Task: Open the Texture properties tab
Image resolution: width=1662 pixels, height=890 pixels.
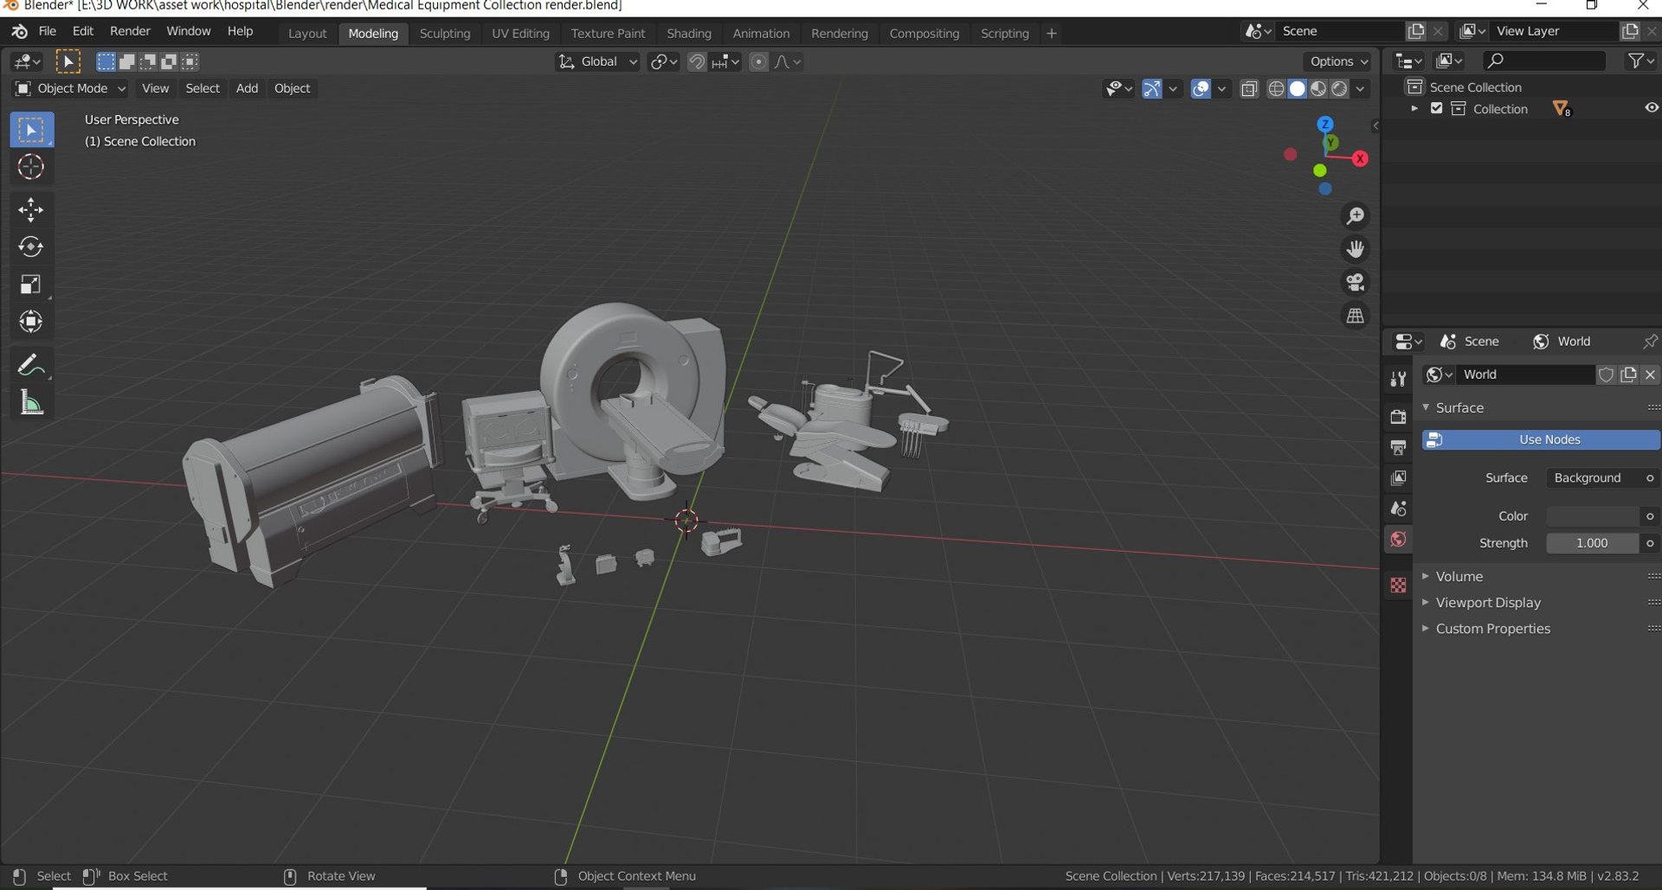Action: (1398, 586)
